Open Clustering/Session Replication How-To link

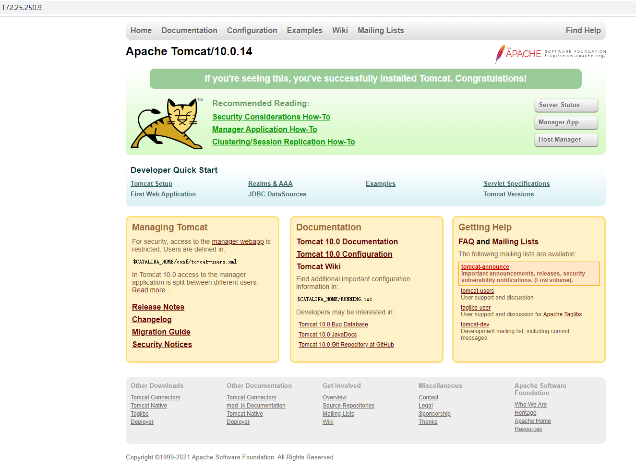284,142
